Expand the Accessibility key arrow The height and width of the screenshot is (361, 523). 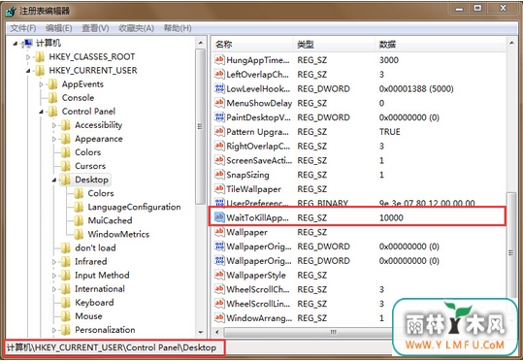coord(54,125)
